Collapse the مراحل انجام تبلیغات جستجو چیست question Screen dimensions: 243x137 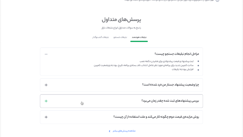(x=177, y=54)
